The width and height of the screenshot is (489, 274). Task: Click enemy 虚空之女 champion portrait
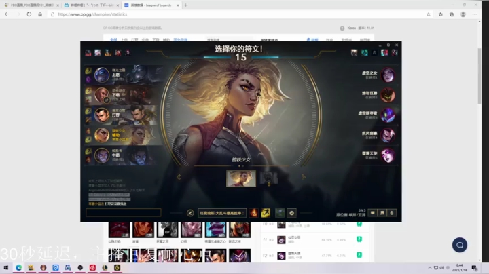click(x=388, y=75)
